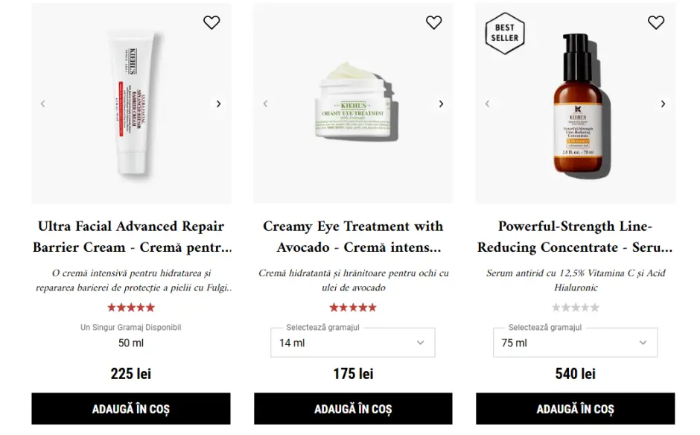Open the 14 ml size dropdown
The width and height of the screenshot is (700, 435).
352,343
